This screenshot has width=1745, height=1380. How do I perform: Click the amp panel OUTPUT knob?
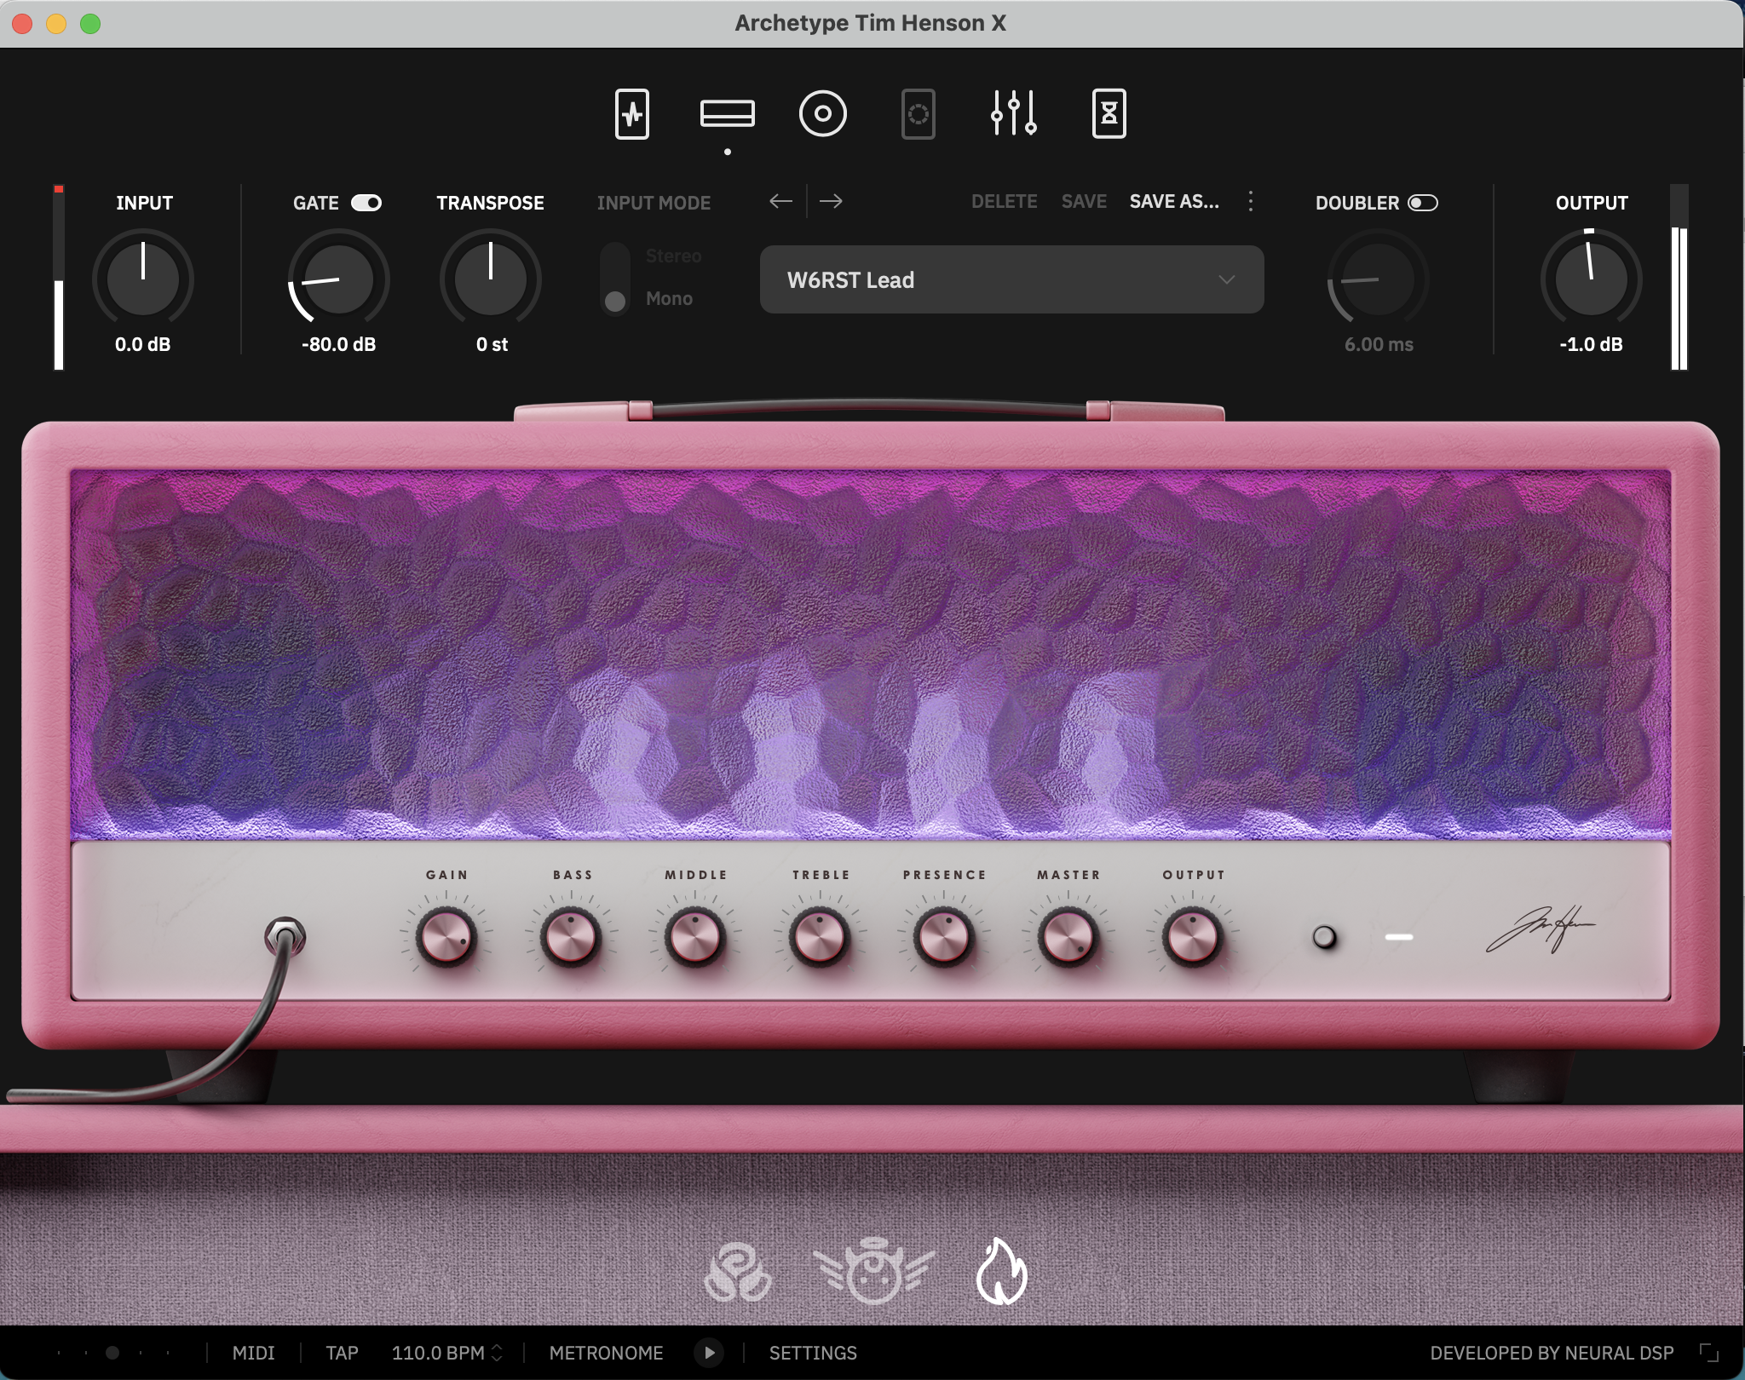click(1192, 936)
